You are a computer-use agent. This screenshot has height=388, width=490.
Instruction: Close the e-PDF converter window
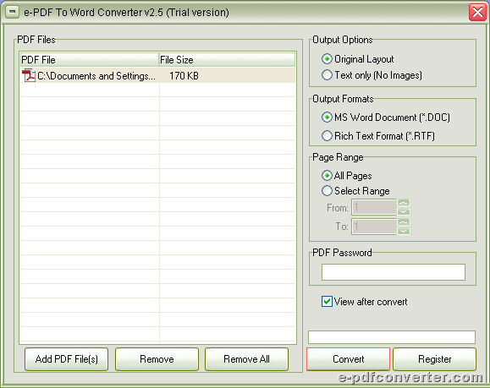point(477,13)
